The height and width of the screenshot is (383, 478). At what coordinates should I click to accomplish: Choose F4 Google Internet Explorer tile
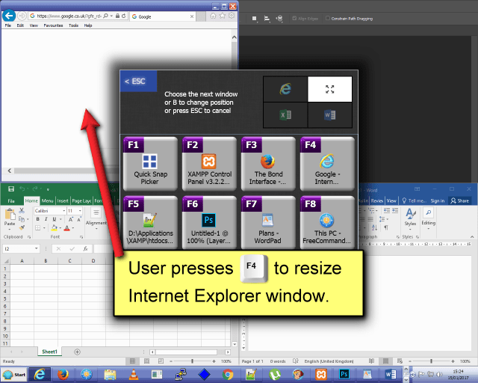point(327,163)
